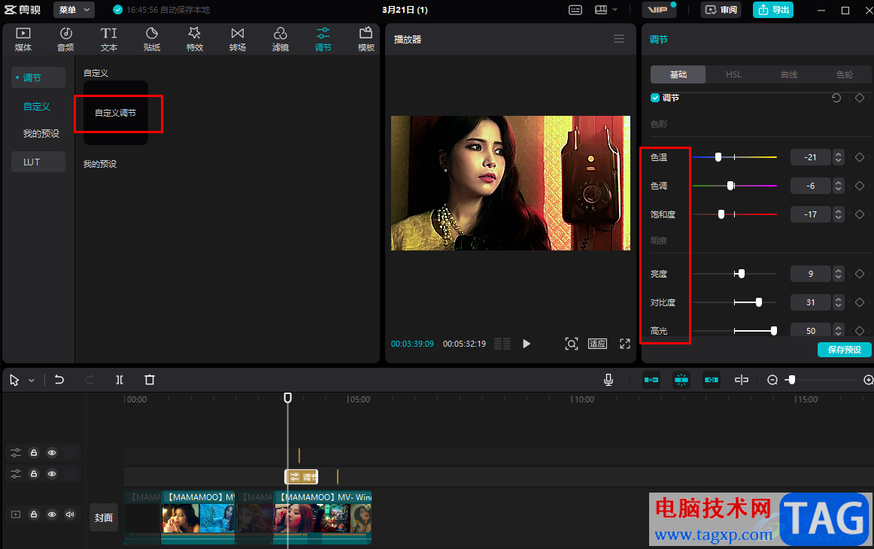874x549 pixels.
Task: Open the 文本 text panel
Action: tap(109, 39)
